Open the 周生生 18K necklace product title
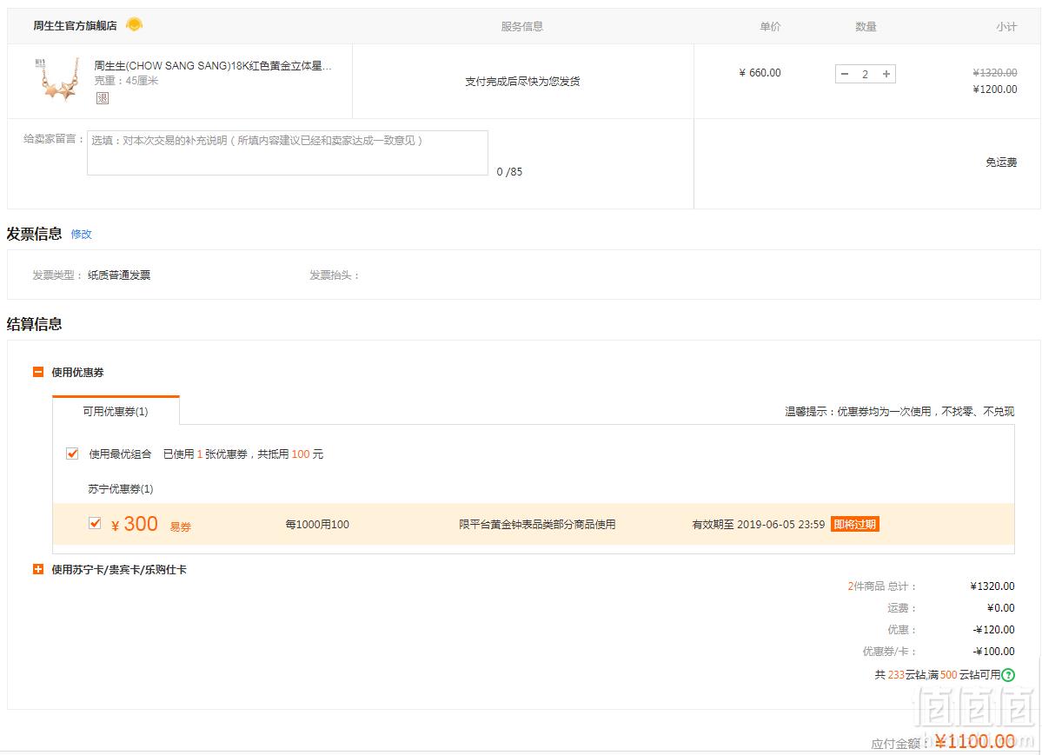 pos(213,65)
